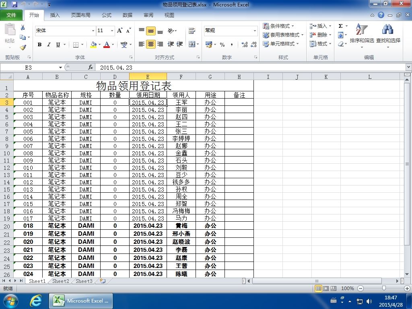The image size is (412, 309).
Task: Toggle Bold formatting
Action: tap(40, 44)
